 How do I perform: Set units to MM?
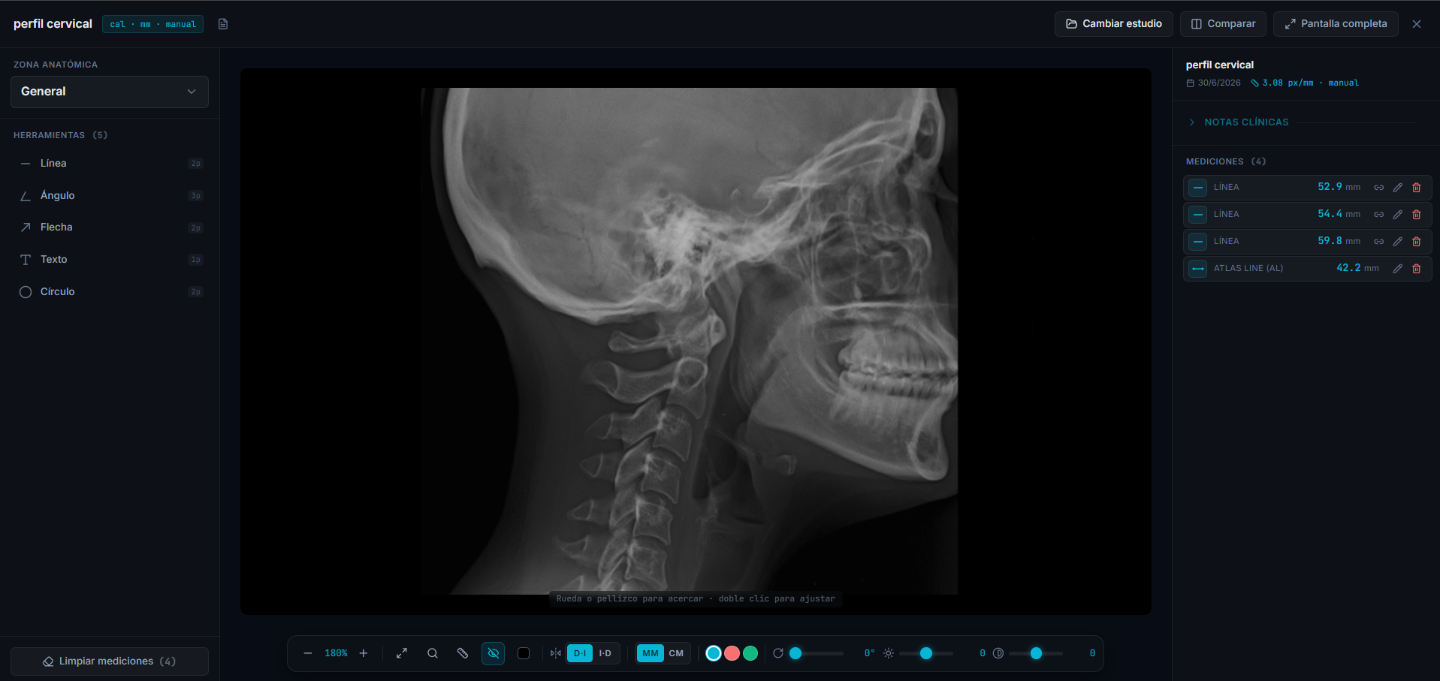click(651, 653)
